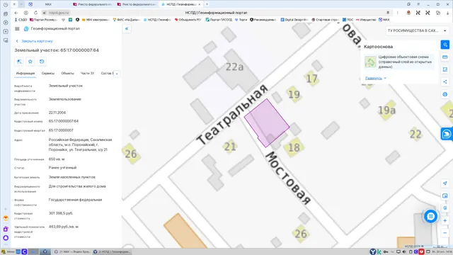The image size is (453, 255).
Task: Click the nspd.gov.ru address field
Action: coord(59,13)
